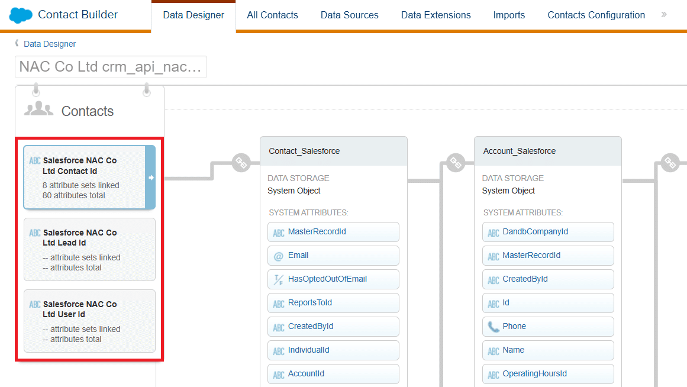Click boolean type icon beside HasOptedOutOfEmail
Image resolution: width=687 pixels, height=387 pixels.
(278, 280)
